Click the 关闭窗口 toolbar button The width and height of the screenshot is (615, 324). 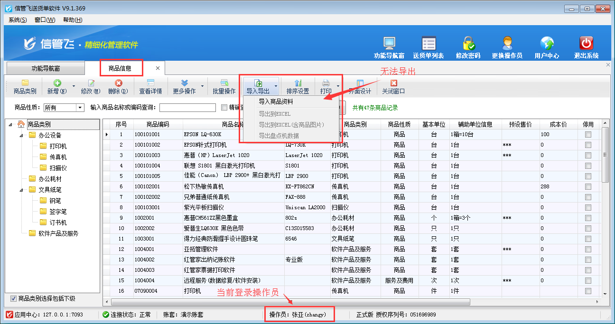pyautogui.click(x=393, y=87)
